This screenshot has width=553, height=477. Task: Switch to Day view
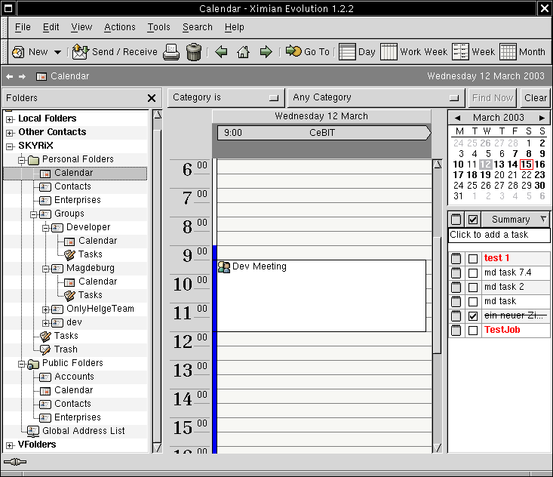pyautogui.click(x=357, y=52)
